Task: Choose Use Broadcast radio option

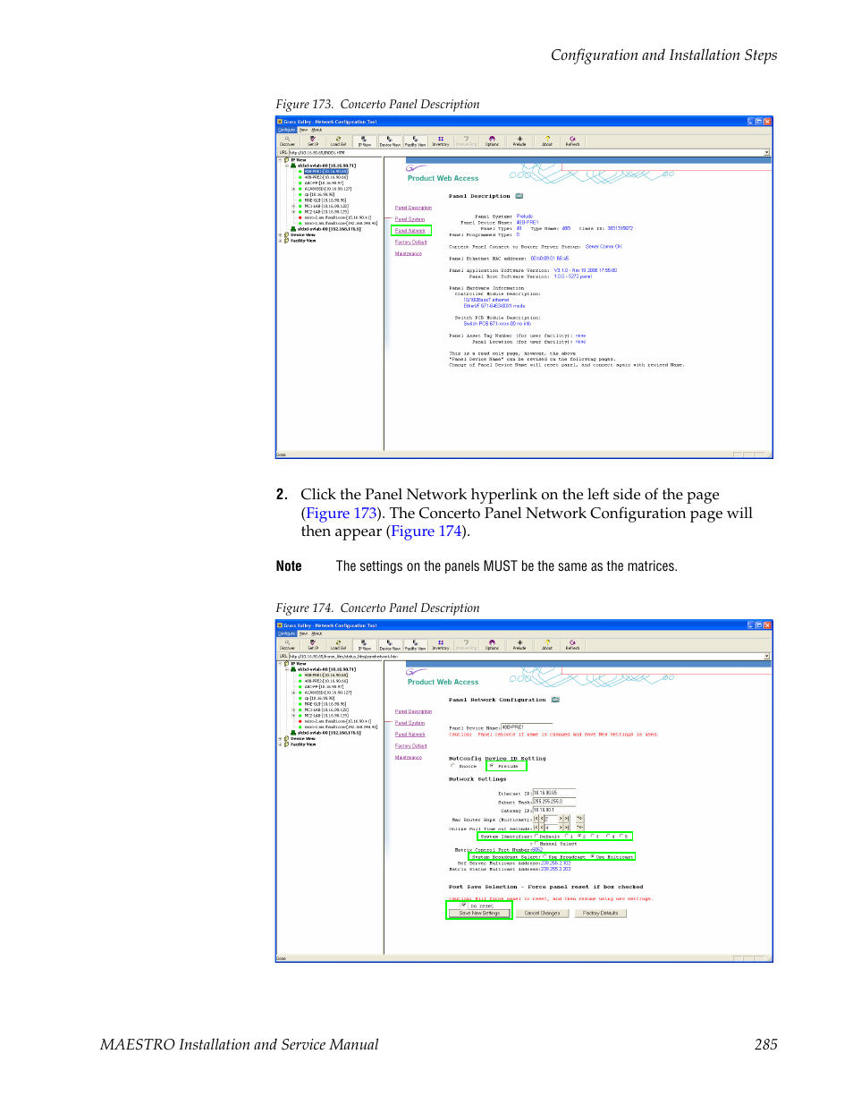Action: [545, 856]
